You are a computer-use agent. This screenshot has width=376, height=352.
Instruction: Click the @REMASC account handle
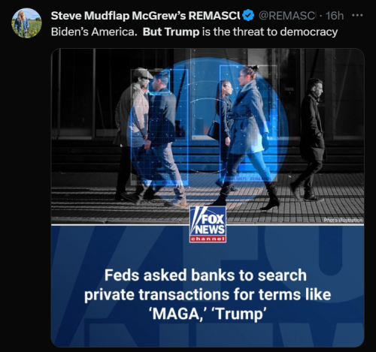287,16
